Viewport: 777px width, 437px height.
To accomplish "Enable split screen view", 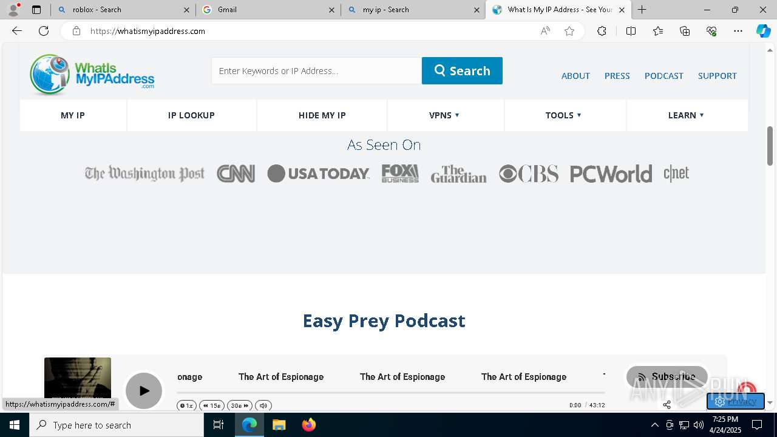I will (631, 31).
